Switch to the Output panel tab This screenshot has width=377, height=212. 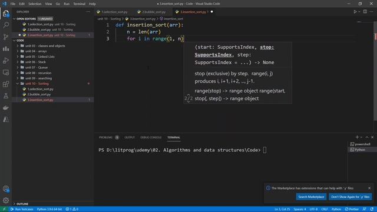click(x=130, y=137)
